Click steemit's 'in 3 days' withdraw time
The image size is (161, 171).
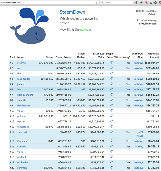[x=138, y=63]
